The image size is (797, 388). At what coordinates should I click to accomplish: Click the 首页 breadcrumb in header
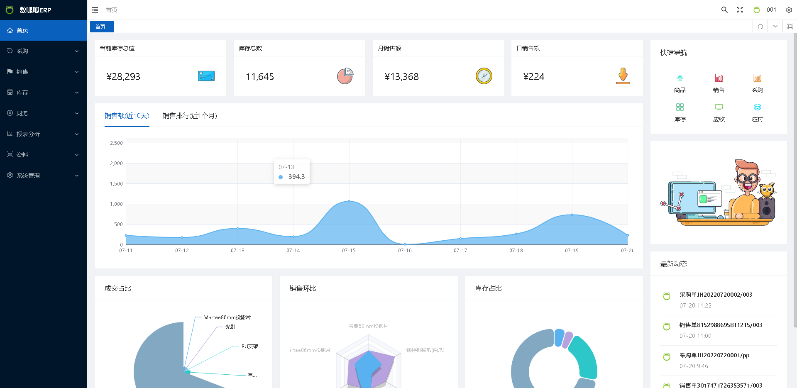pos(111,10)
